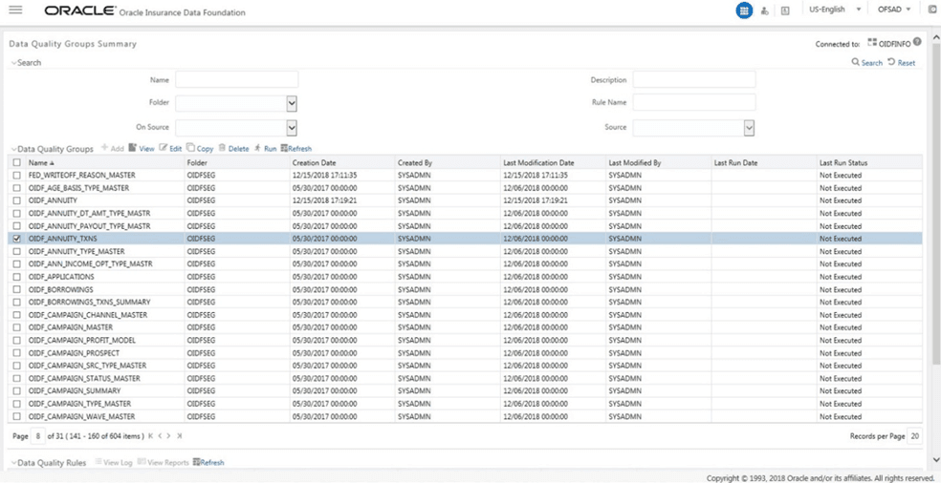
Task: Click the Records per Page field
Action: click(914, 436)
